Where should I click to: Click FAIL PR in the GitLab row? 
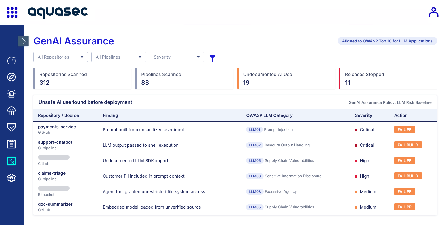[x=405, y=160]
